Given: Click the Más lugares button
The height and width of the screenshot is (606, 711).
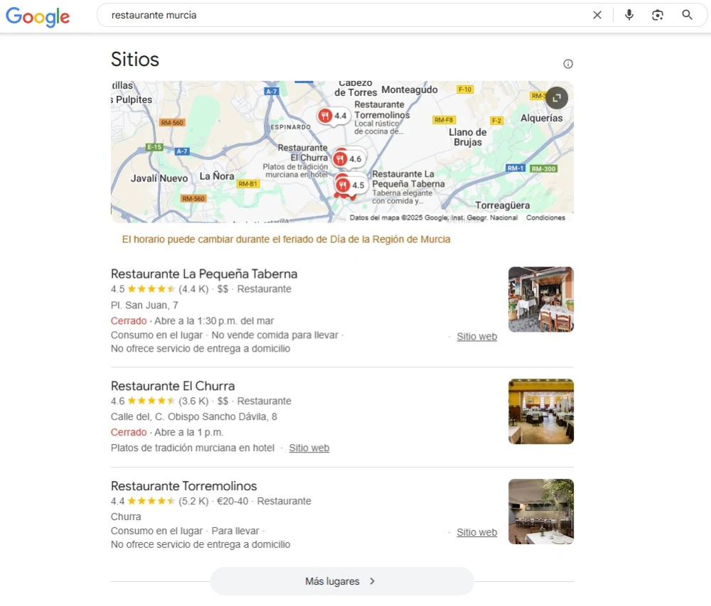Looking at the screenshot, I should (342, 581).
